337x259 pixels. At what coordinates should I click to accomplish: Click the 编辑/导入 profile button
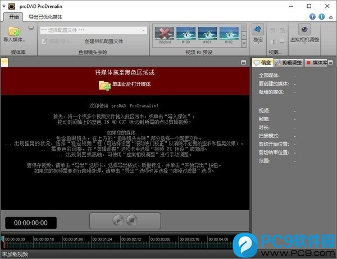pyautogui.click(x=58, y=41)
